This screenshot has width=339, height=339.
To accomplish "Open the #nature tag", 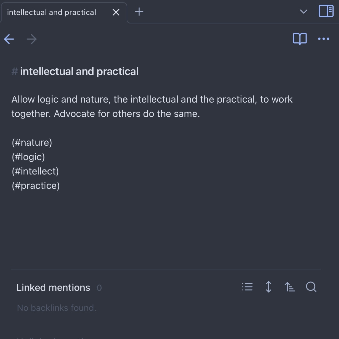I will click(32, 143).
